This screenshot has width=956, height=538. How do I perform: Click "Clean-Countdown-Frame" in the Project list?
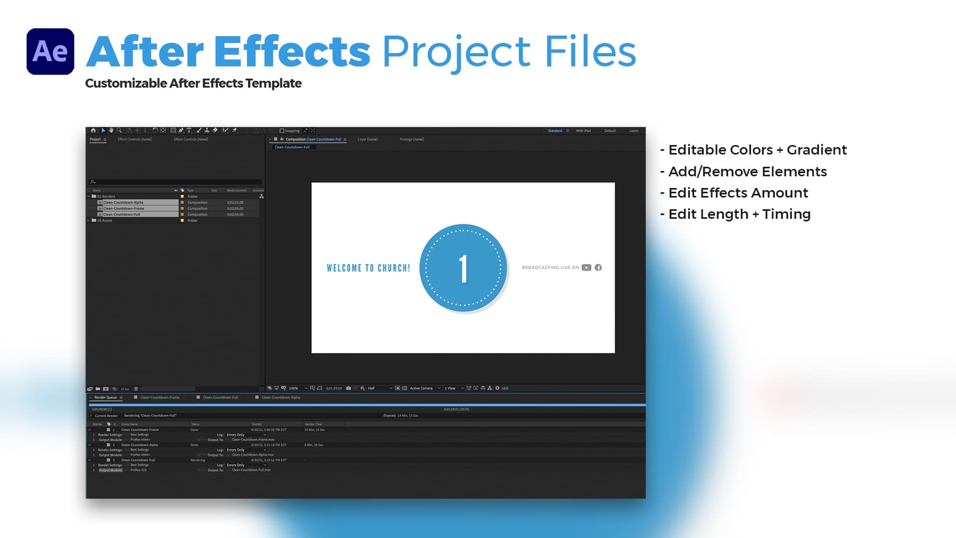pyautogui.click(x=124, y=209)
